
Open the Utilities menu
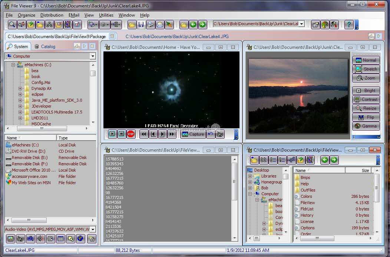pos(106,15)
